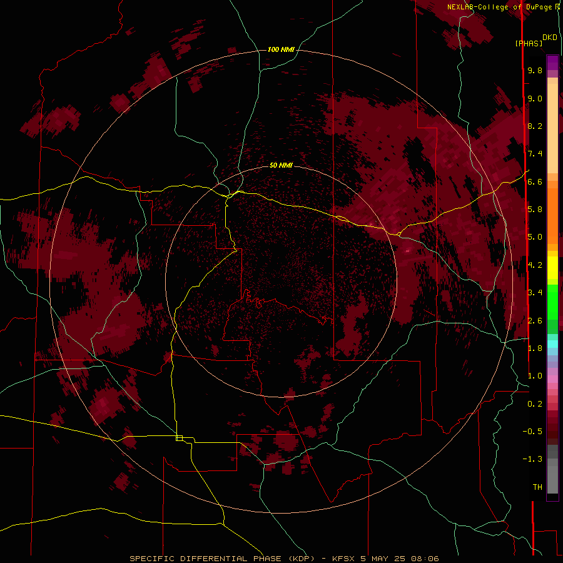Pick the gray band of the color bar

552,469
